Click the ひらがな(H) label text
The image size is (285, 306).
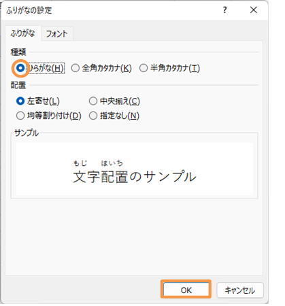pos(46,68)
